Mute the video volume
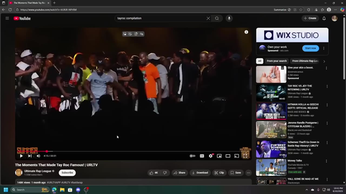Viewport: 346px width, 194px height. click(38, 156)
